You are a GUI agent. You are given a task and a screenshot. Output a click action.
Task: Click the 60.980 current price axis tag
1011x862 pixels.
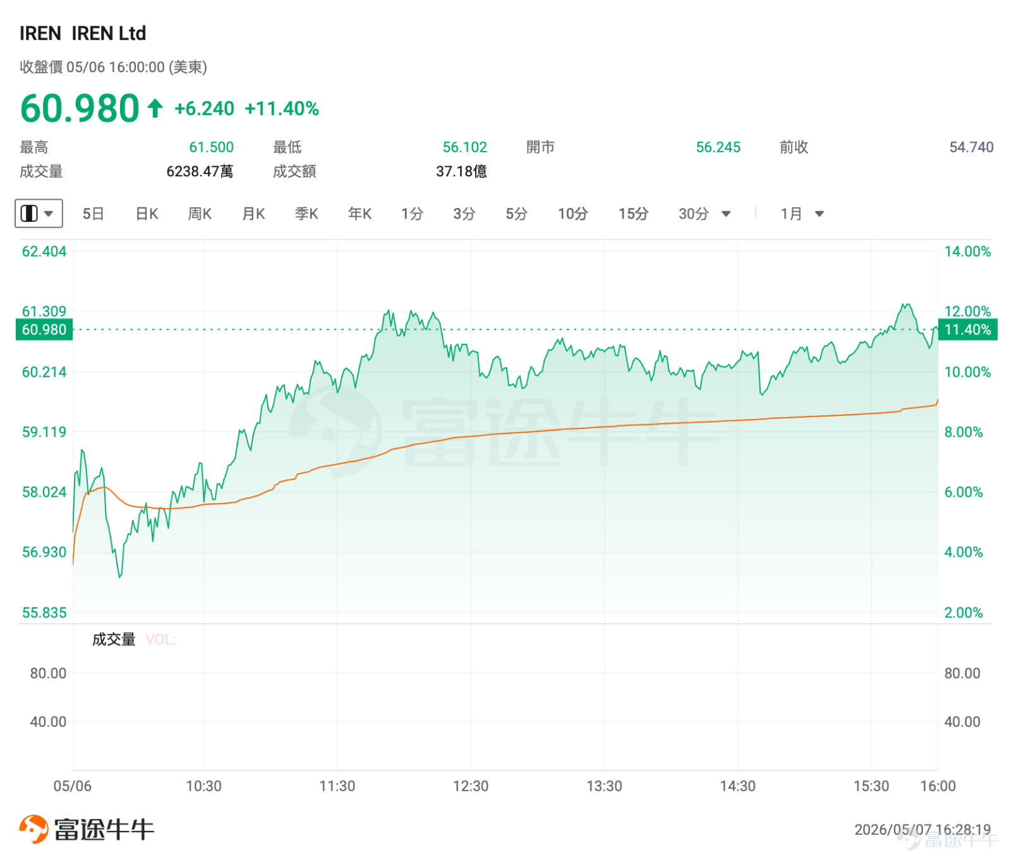pos(44,330)
